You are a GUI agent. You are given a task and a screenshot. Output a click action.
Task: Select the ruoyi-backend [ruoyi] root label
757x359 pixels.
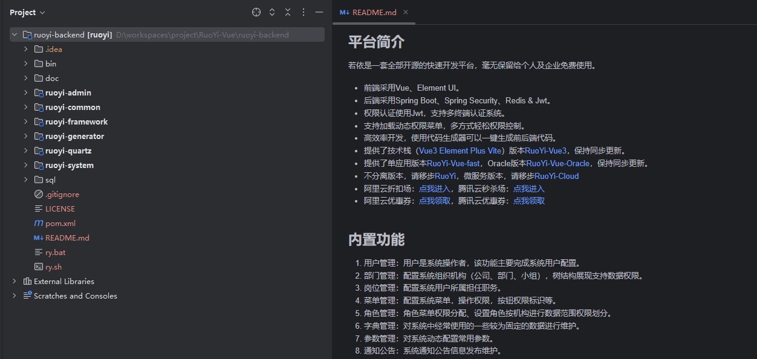tap(73, 35)
